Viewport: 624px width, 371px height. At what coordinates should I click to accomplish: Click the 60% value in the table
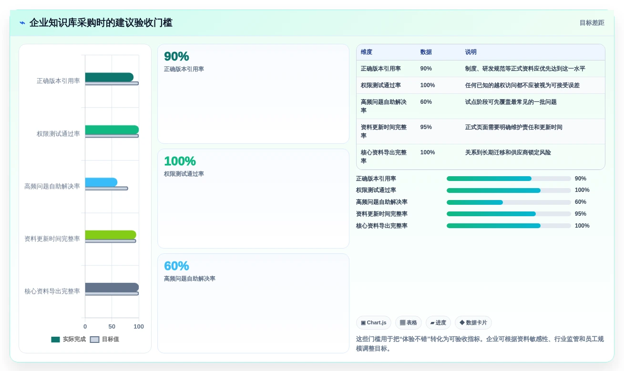426,102
